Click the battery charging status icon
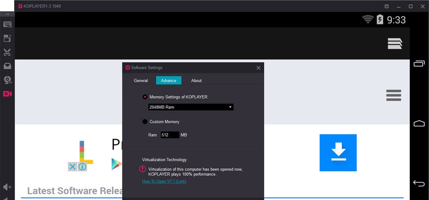The height and width of the screenshot is (200, 429). [380, 19]
